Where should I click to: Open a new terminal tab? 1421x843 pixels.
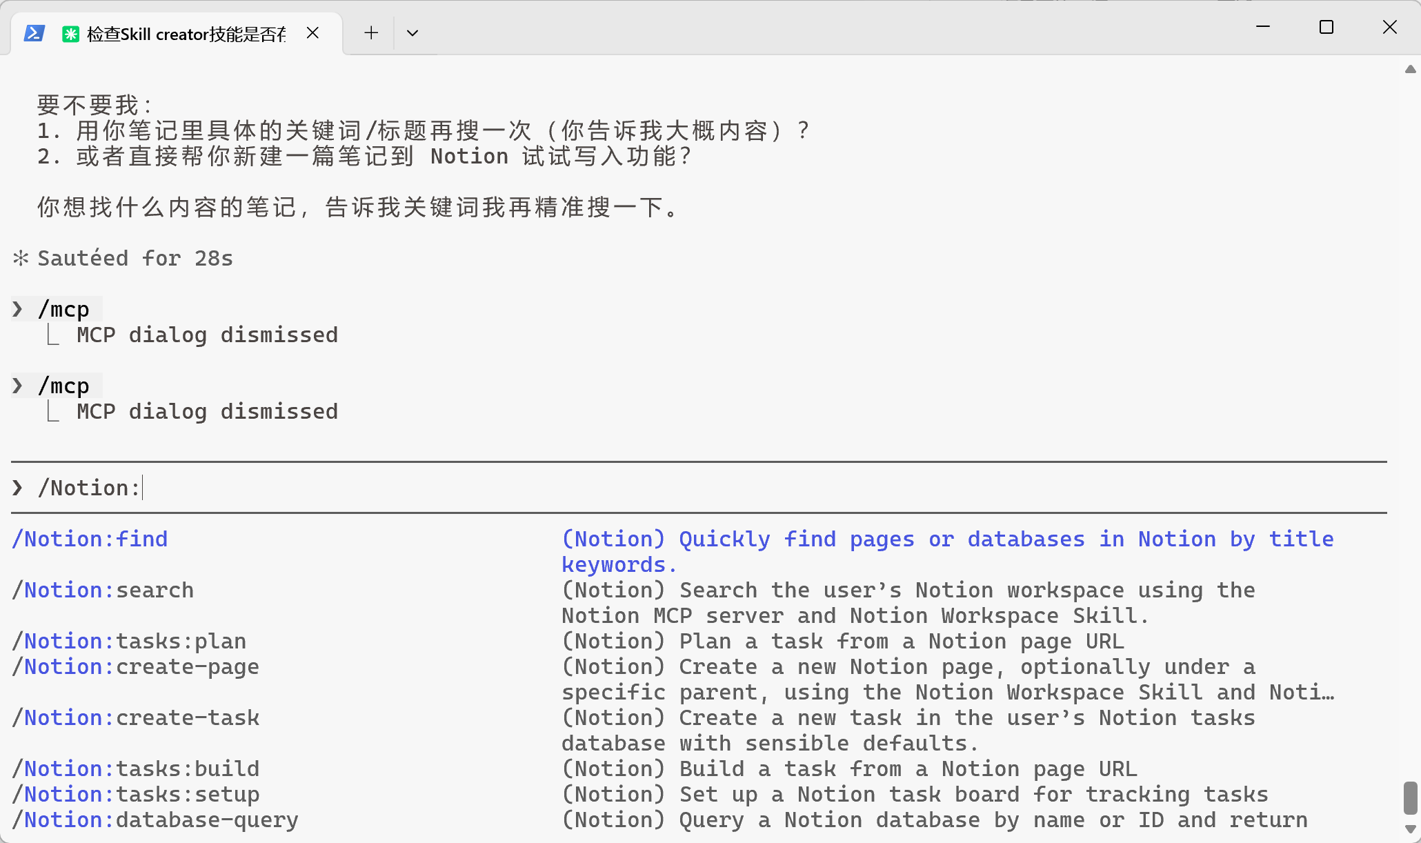tap(371, 32)
